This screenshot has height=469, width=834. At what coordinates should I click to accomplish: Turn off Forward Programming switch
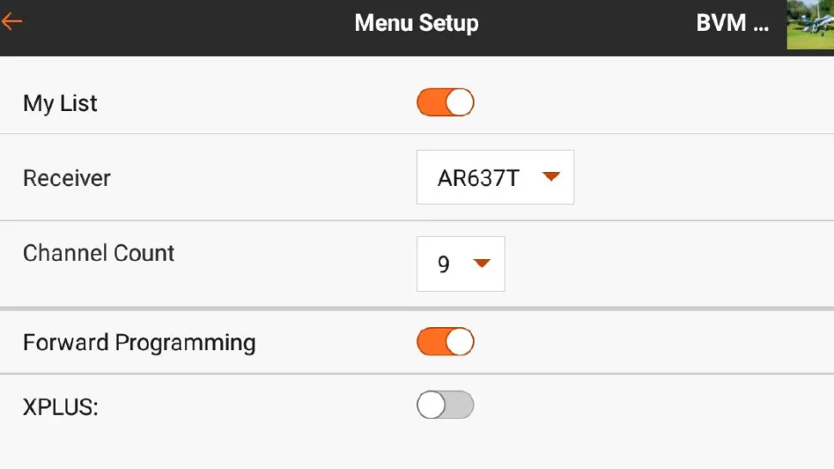[445, 342]
